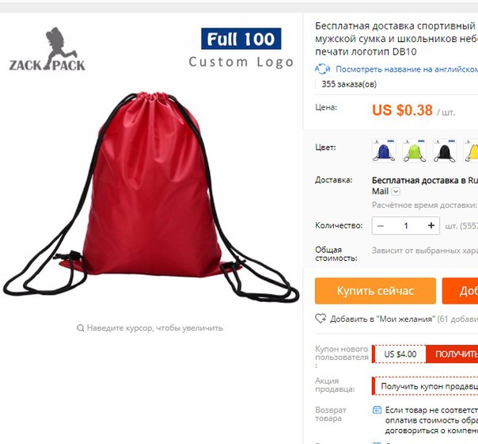Click the heart icon to add to wishlist
The width and height of the screenshot is (478, 444).
click(321, 319)
